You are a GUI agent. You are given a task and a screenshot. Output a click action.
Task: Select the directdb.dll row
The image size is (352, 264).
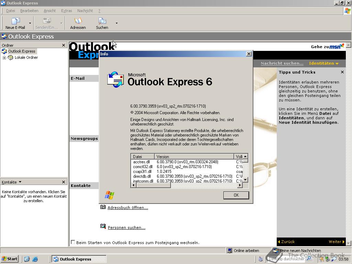[187, 176]
